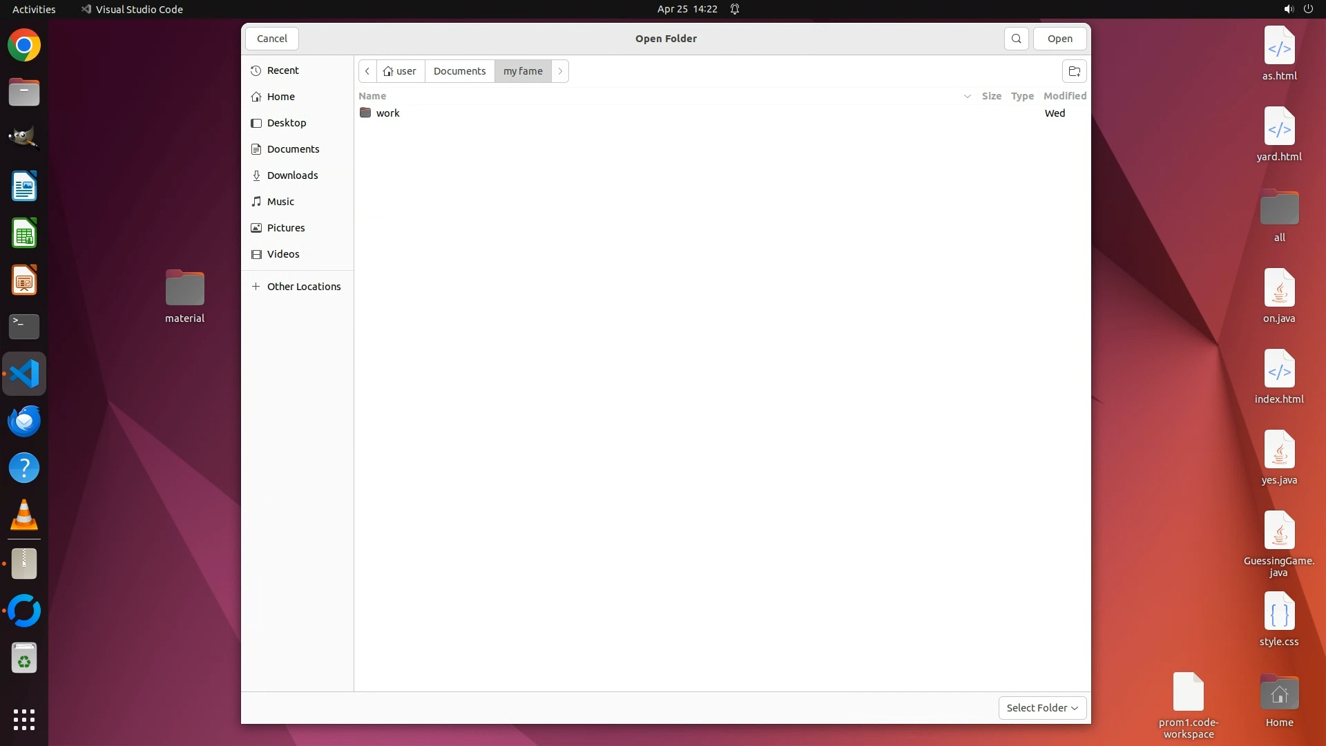Sort the list by the Size column
The height and width of the screenshot is (746, 1326).
(x=991, y=96)
